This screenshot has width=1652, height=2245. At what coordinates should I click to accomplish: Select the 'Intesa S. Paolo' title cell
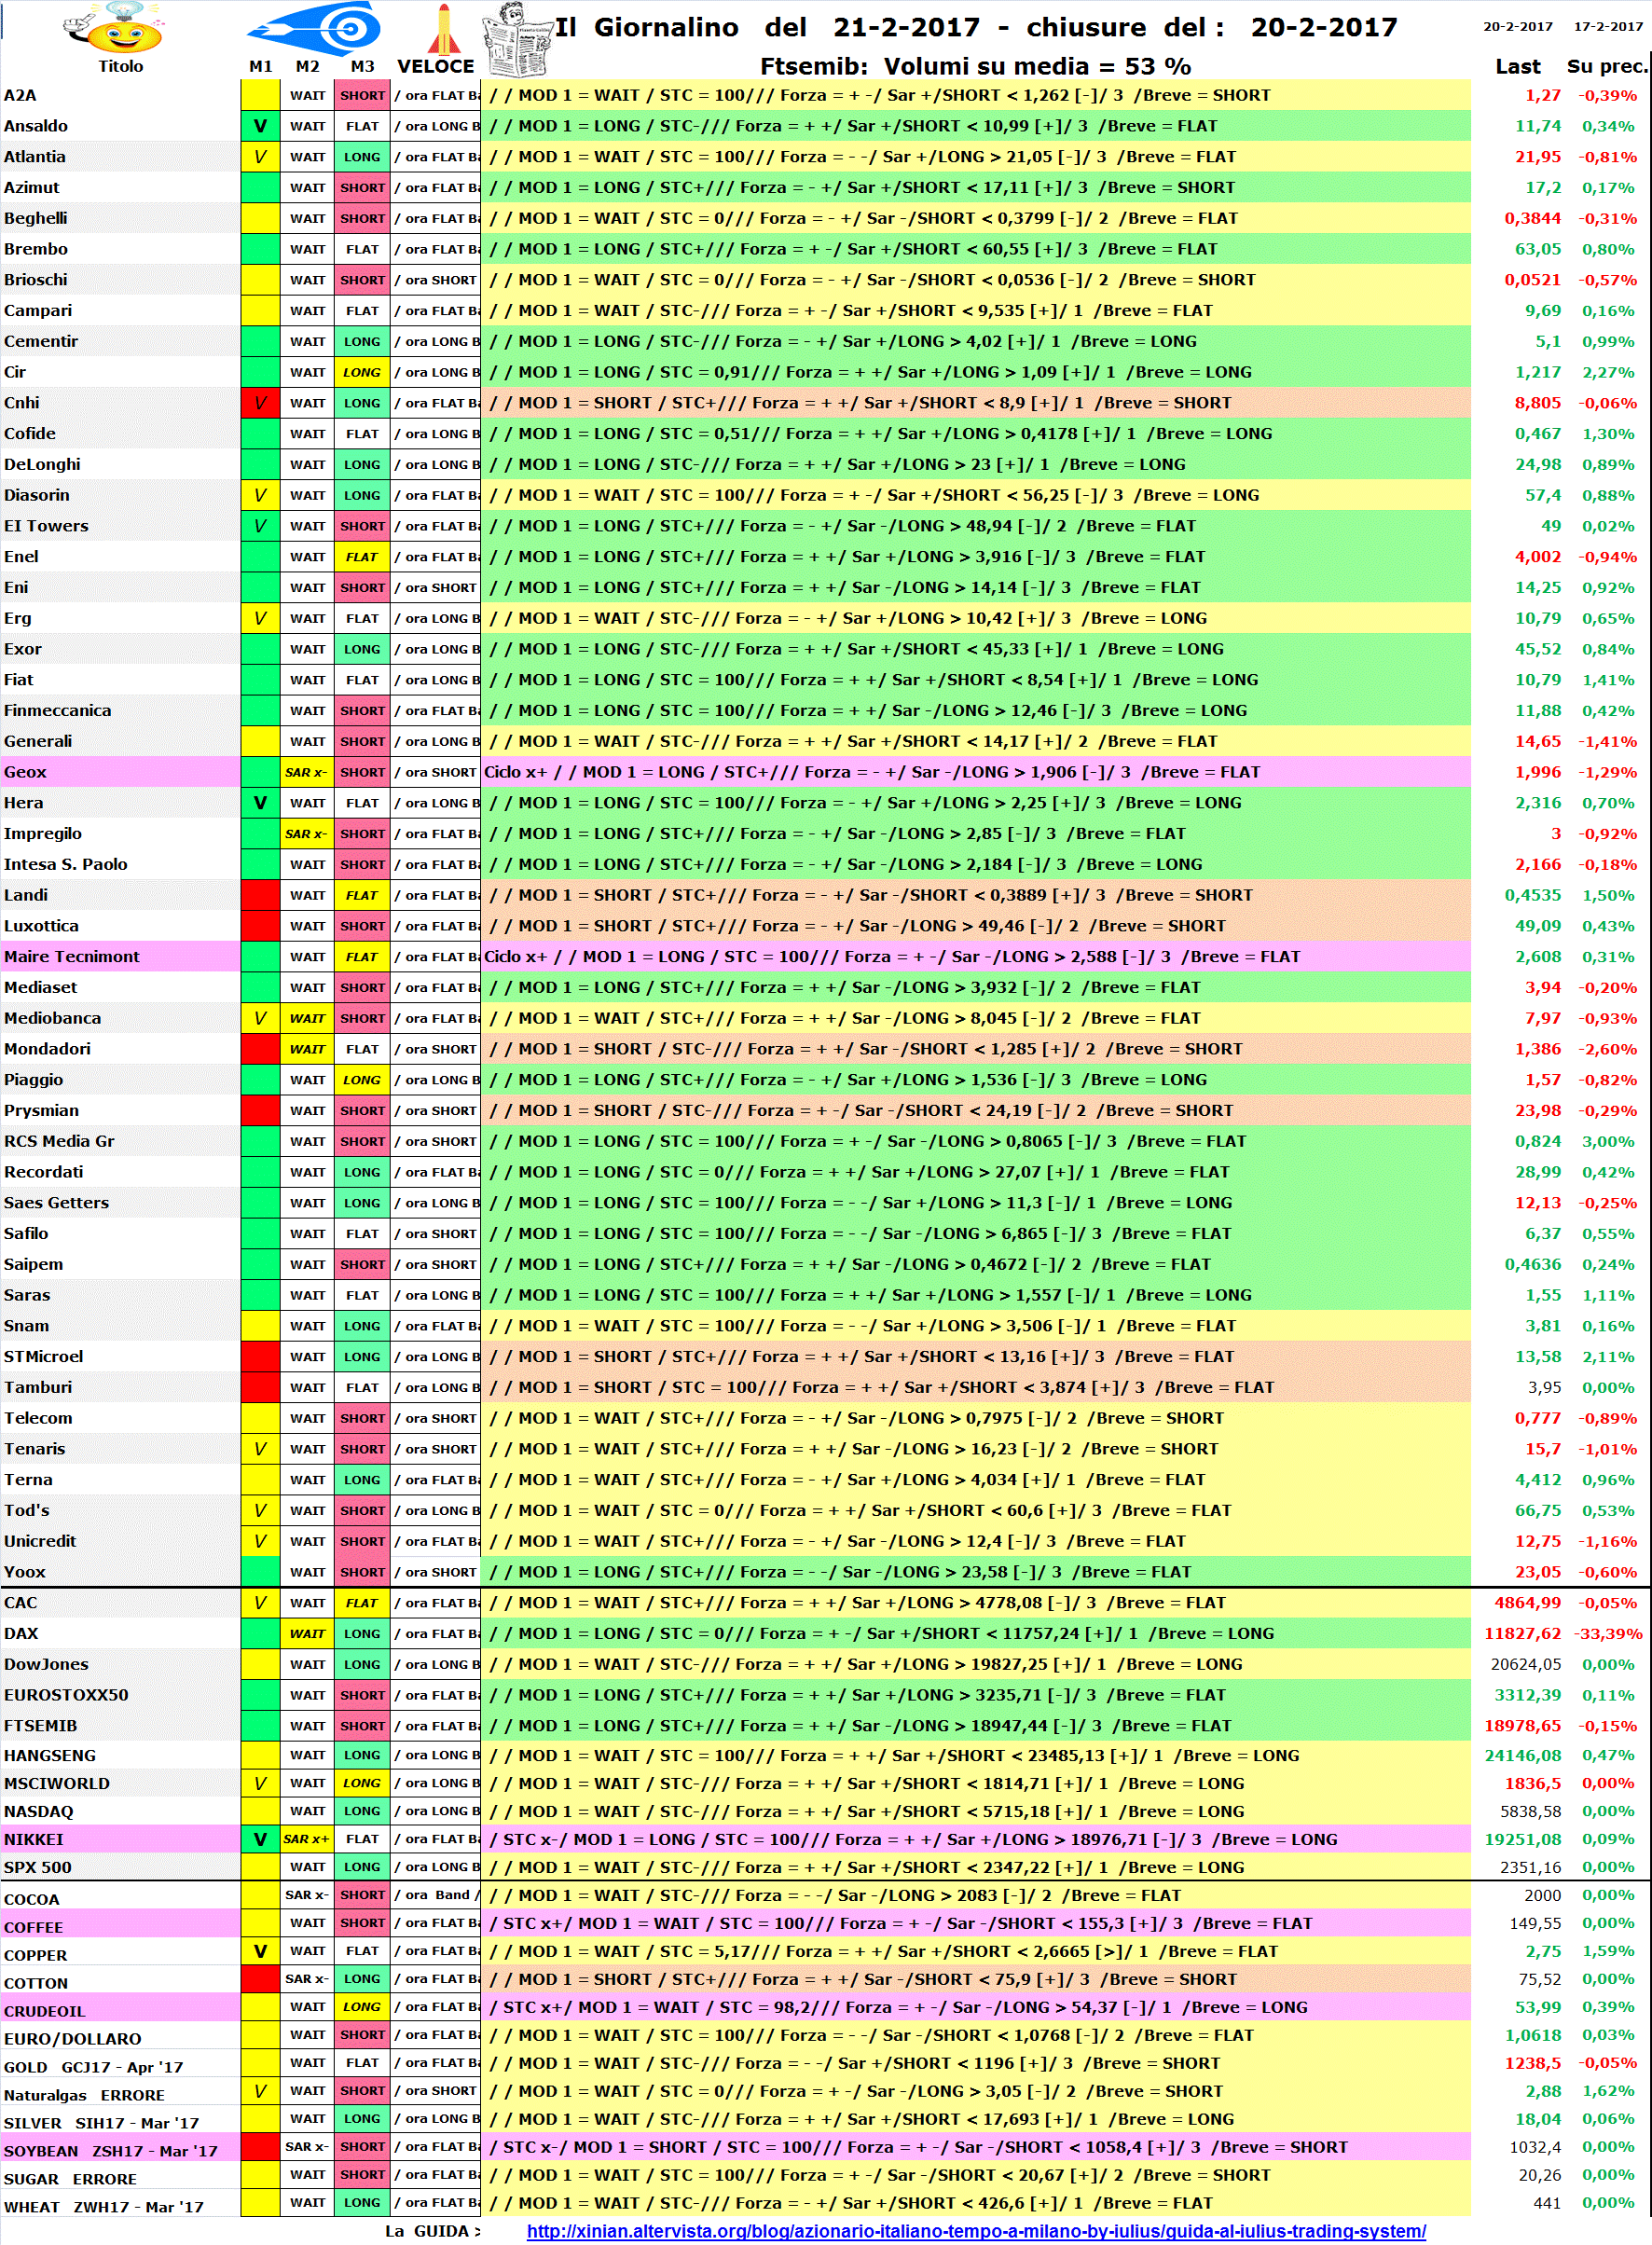[120, 864]
